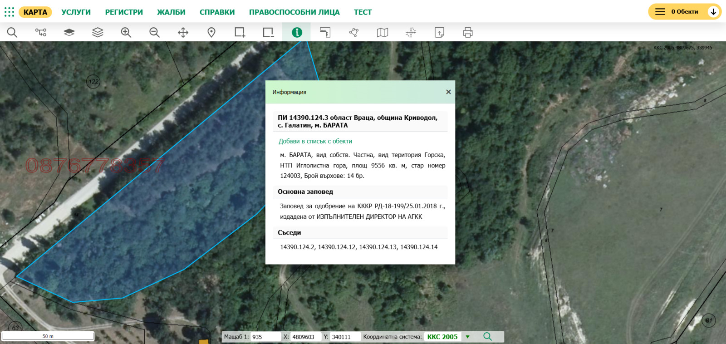Open the СПРАВКИ menu item
The height and width of the screenshot is (344, 726).
pyautogui.click(x=217, y=12)
